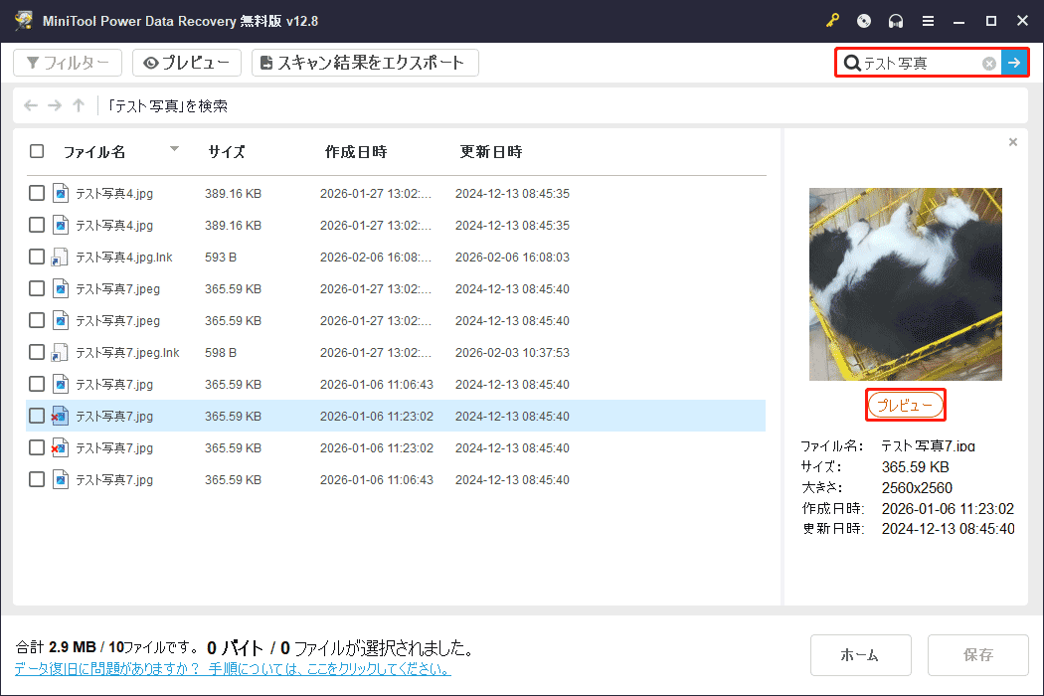Click the headset support icon
Image resolution: width=1044 pixels, height=696 pixels.
coord(895,20)
